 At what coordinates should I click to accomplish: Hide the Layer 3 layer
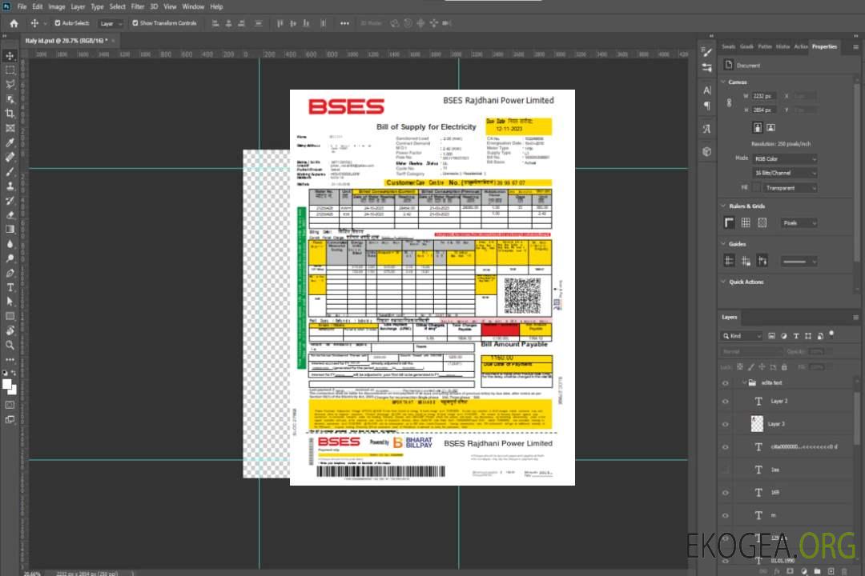point(726,424)
